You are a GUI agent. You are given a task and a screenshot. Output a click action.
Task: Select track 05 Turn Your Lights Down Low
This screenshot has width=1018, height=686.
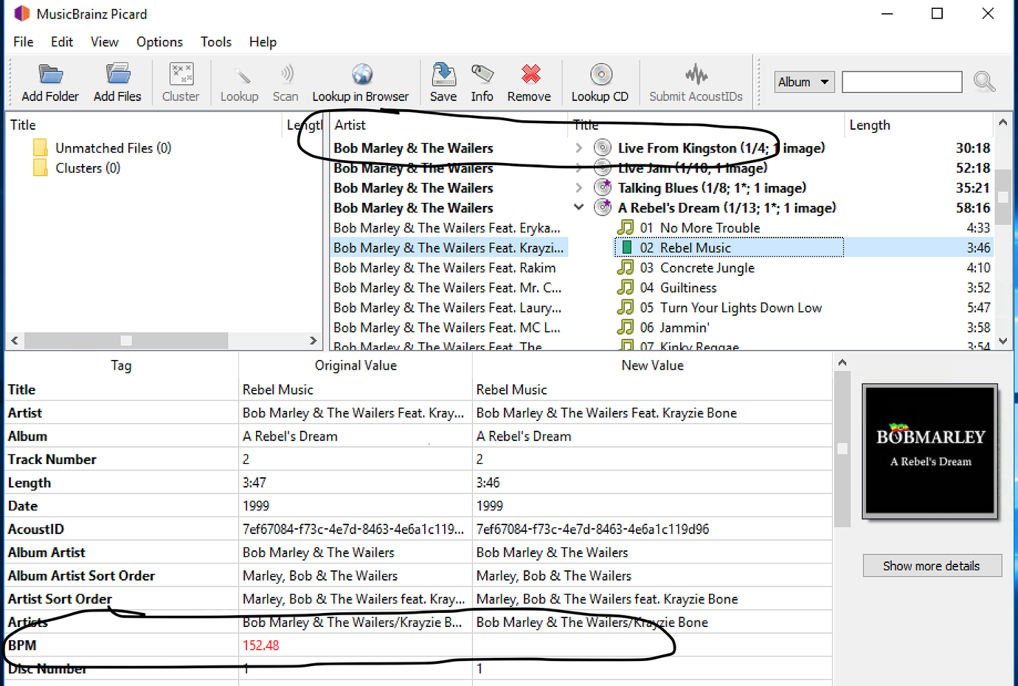coord(730,308)
